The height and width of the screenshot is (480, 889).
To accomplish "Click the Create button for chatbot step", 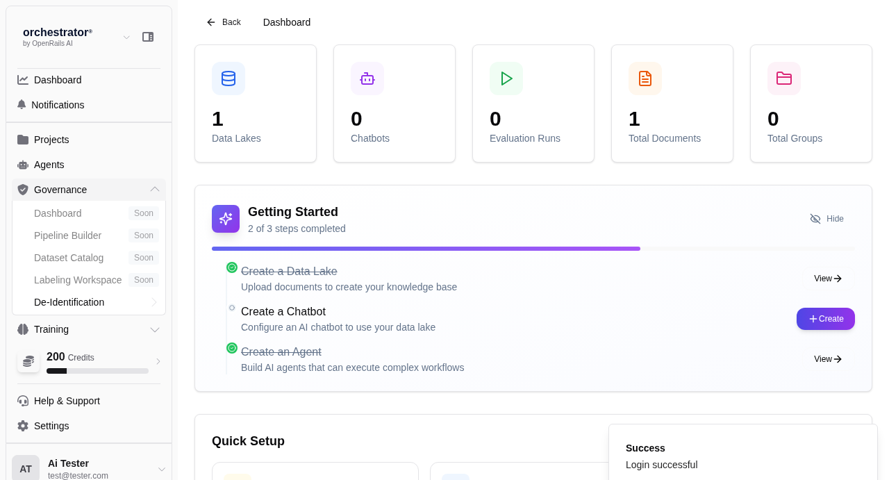I will (x=825, y=319).
